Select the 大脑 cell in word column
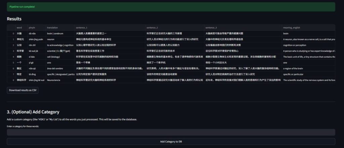 coord(19,33)
